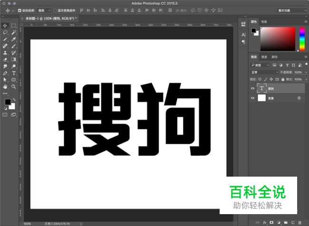Hide the text layer eye icon
Screen dimensions: 309x226
pyautogui.click(x=252, y=88)
